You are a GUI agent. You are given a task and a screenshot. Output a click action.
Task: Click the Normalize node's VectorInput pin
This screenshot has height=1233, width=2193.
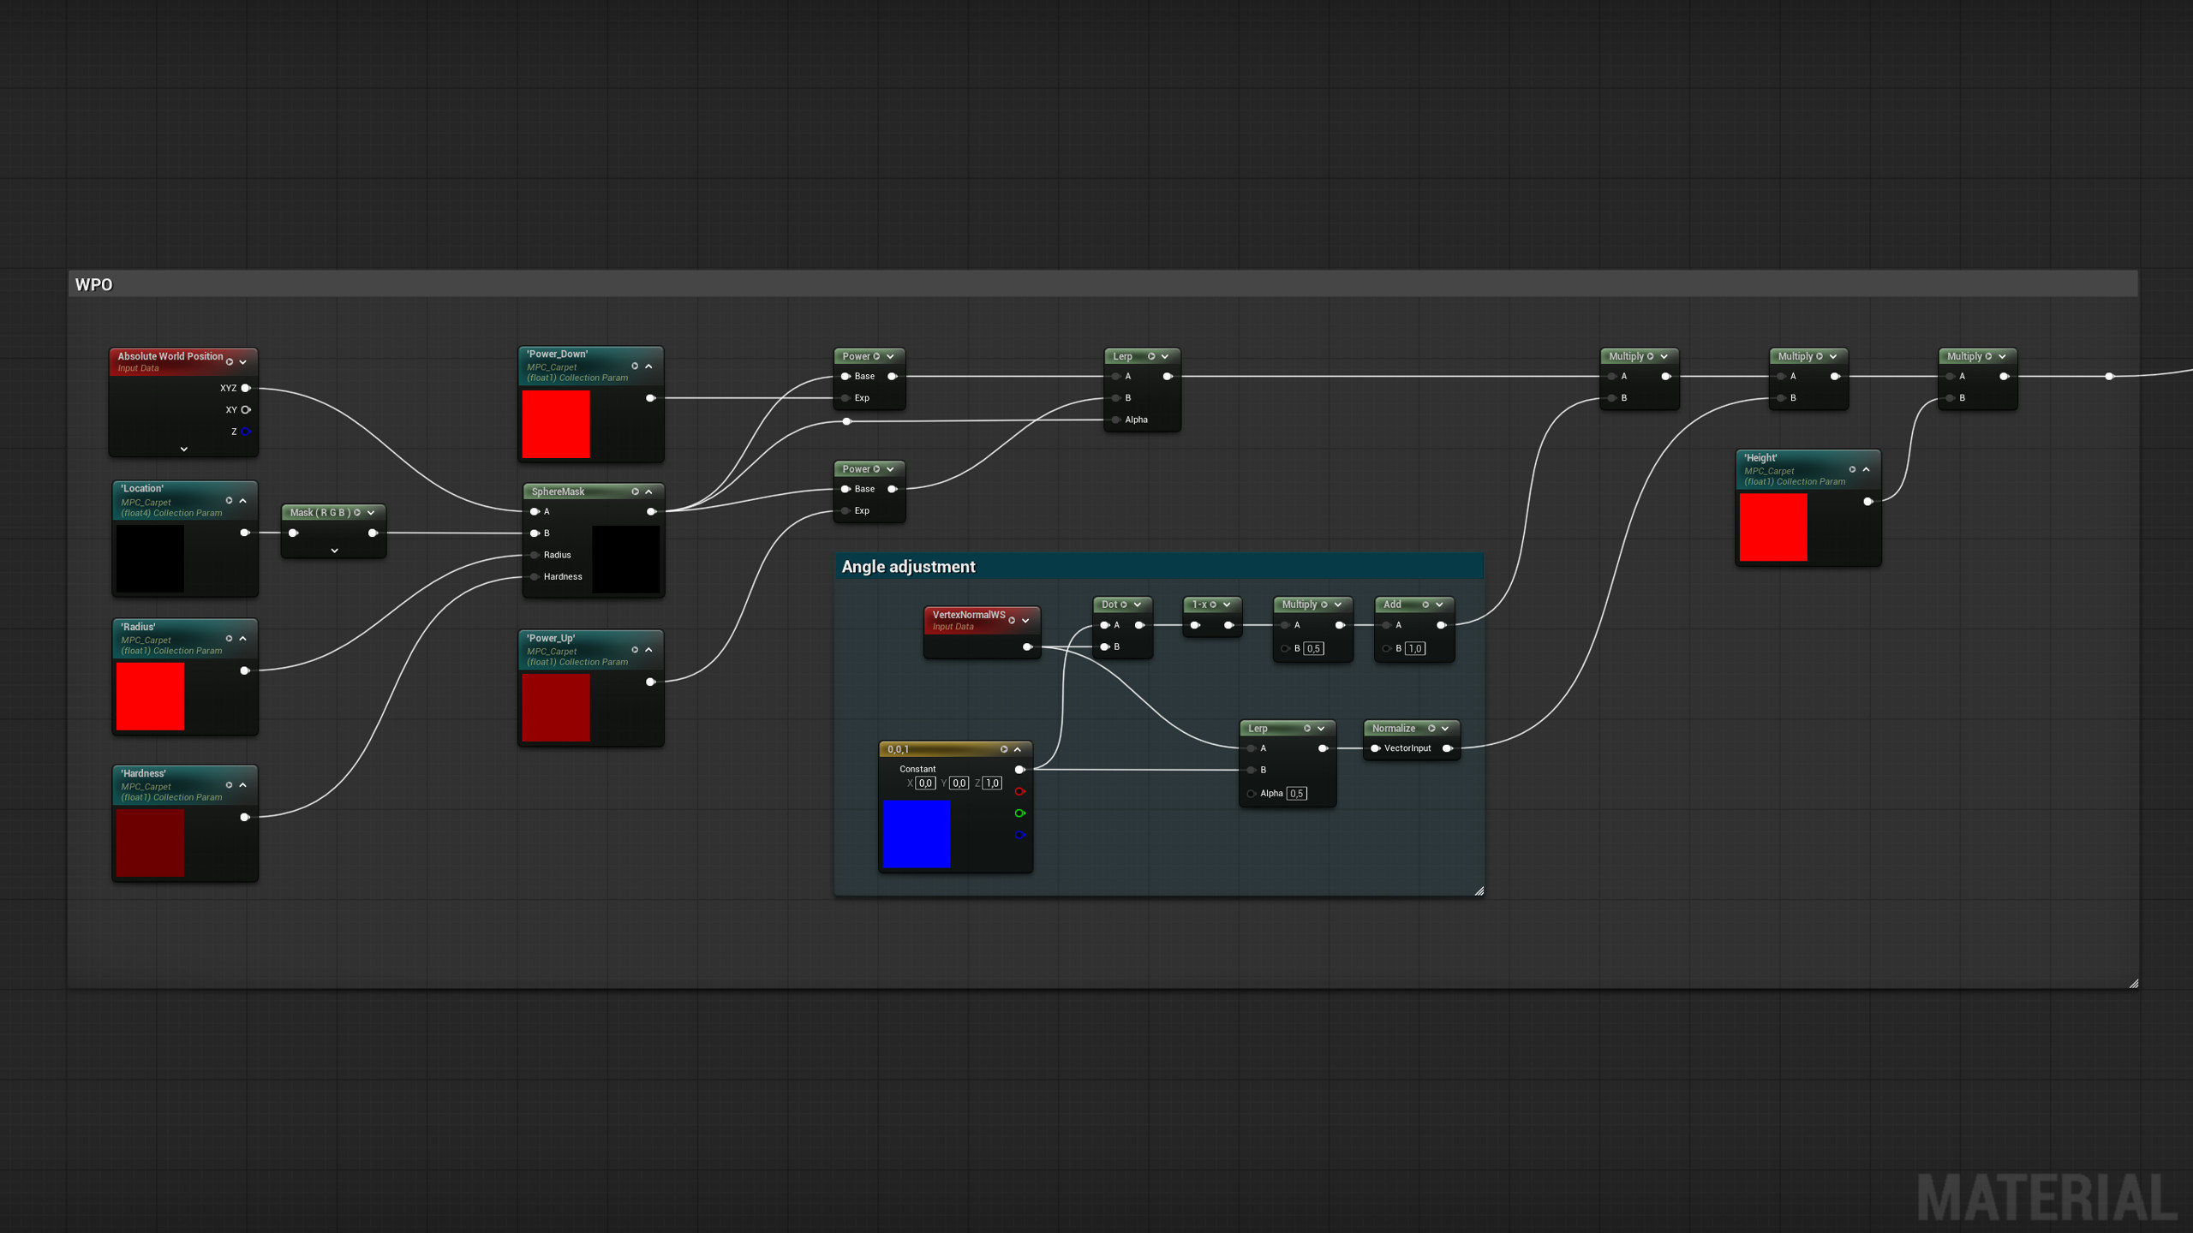1376,748
